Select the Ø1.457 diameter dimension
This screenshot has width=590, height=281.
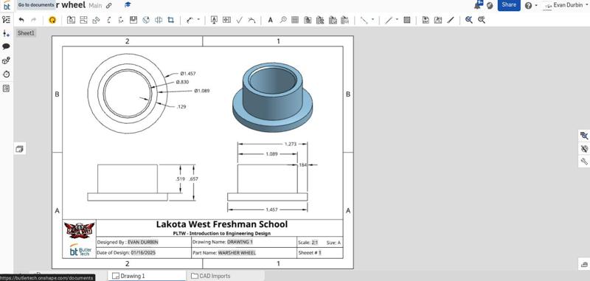[188, 73]
